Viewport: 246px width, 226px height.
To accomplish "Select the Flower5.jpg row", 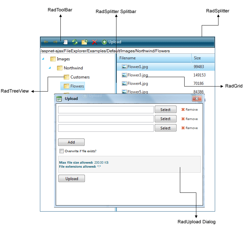I will tap(166, 92).
